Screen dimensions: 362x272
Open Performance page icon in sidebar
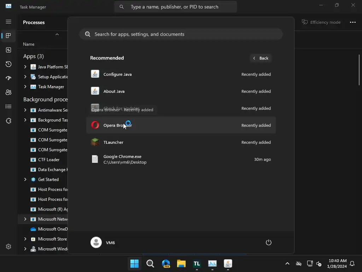8,50
